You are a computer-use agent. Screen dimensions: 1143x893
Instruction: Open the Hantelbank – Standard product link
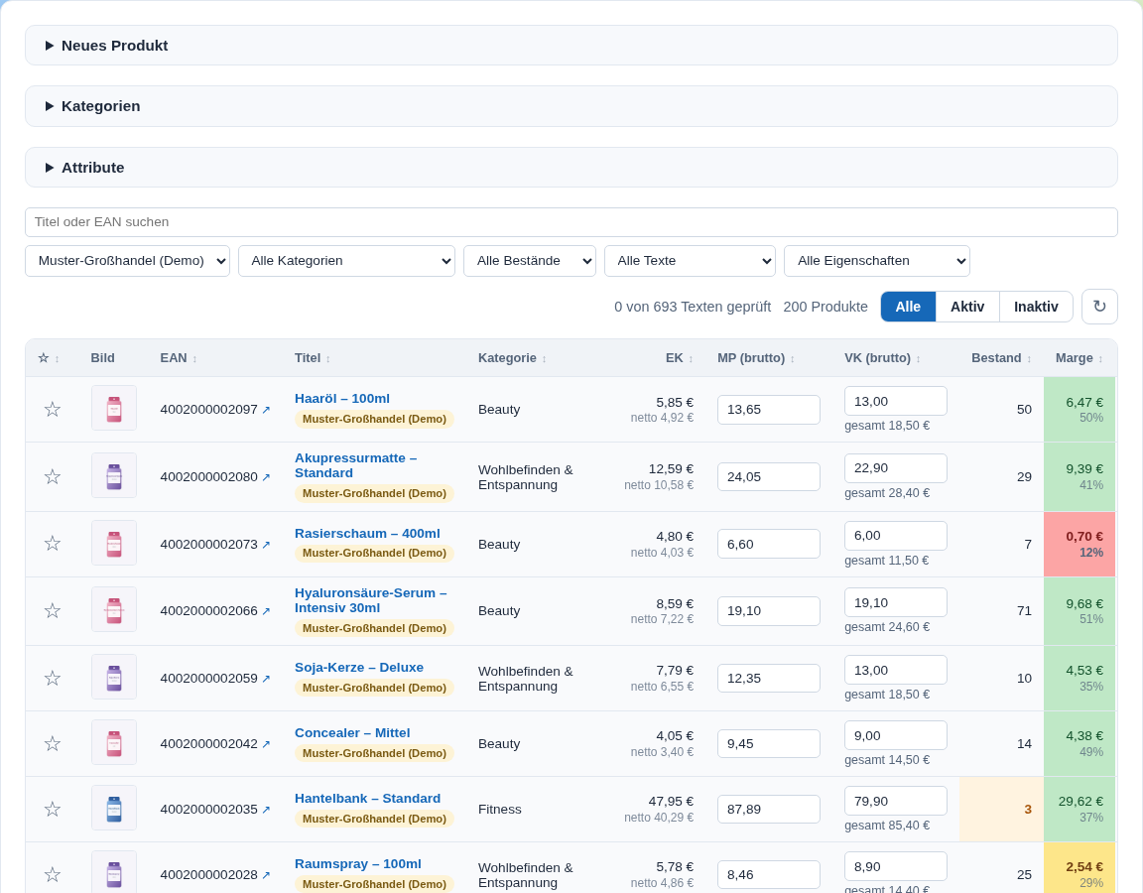coord(367,799)
